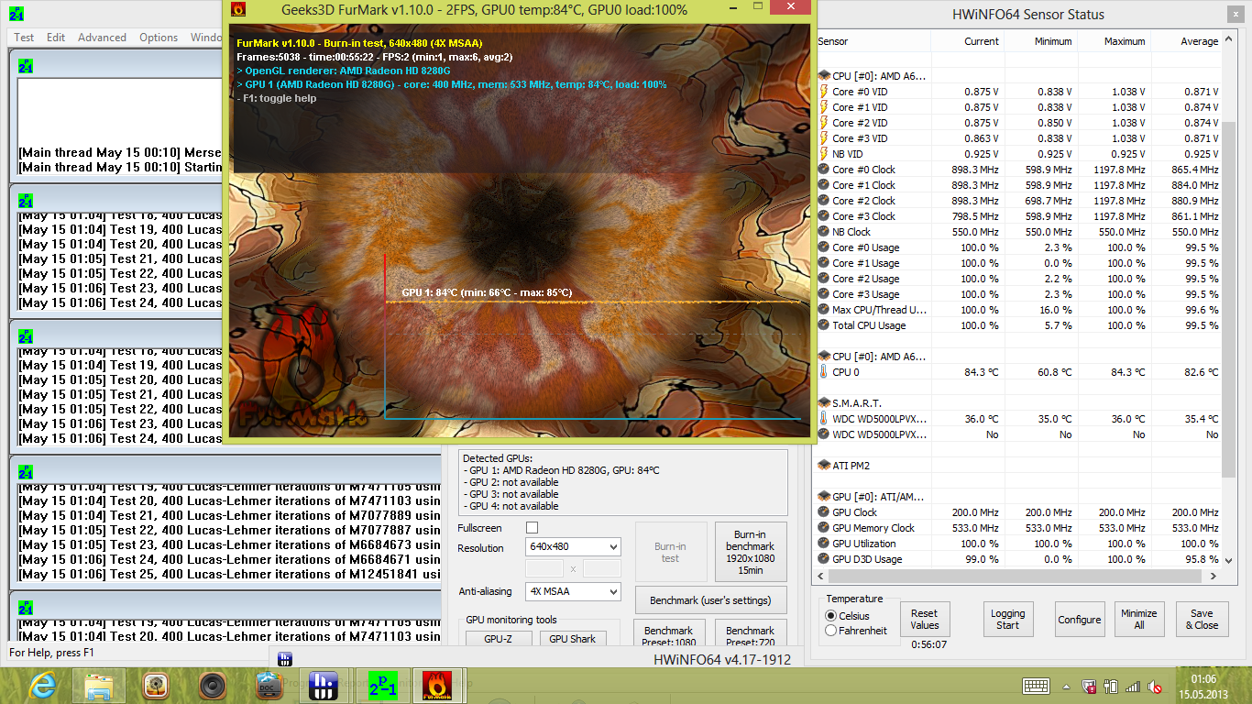Click the taskbar clock showing 01:06

point(1205,686)
